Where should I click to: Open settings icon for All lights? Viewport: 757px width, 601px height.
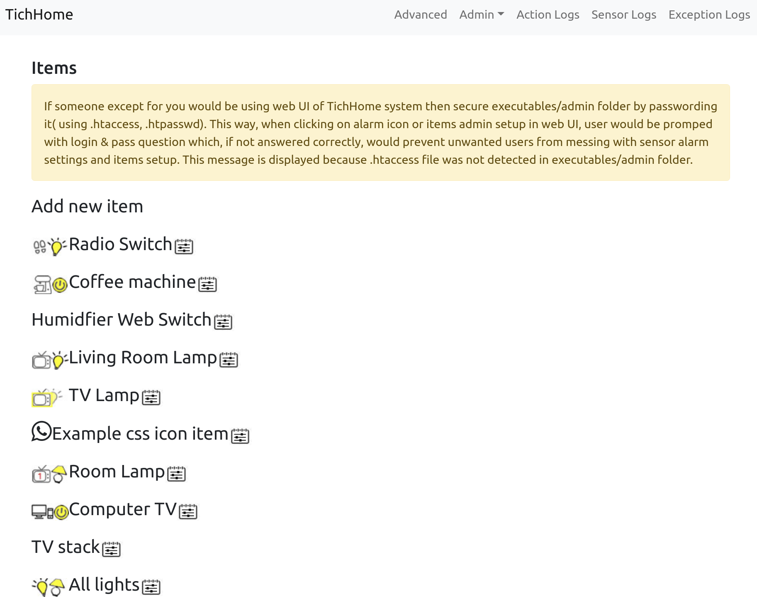coord(151,587)
